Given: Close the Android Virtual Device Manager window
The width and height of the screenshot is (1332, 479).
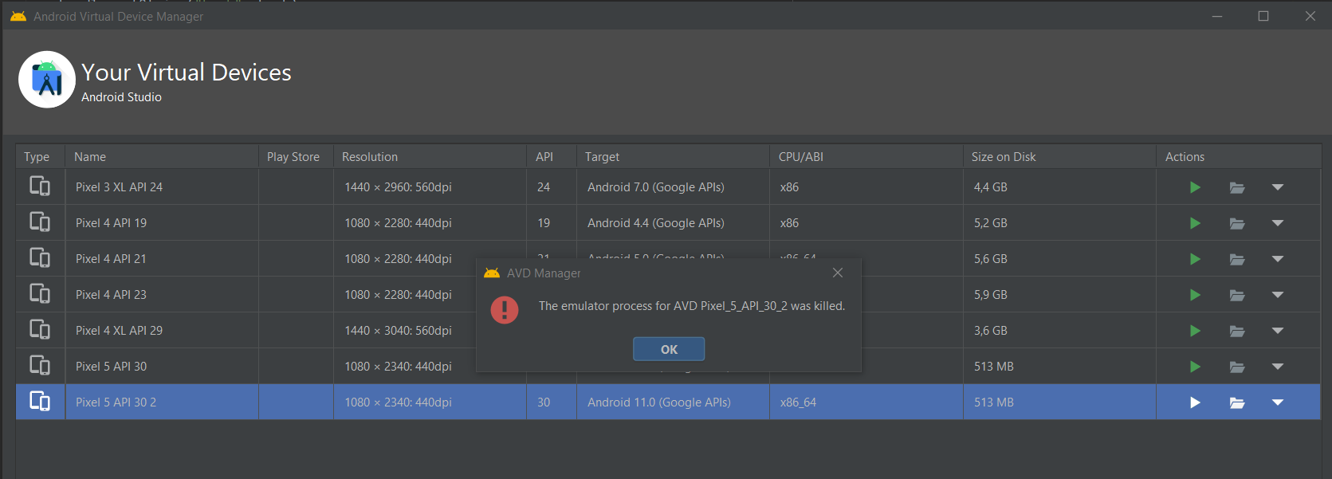Looking at the screenshot, I should coord(1310,16).
